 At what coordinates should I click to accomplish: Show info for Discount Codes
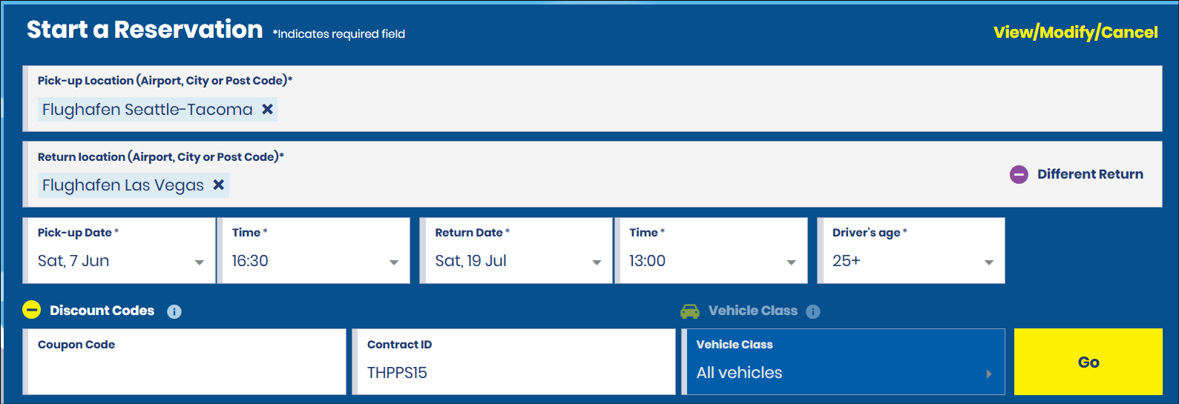click(174, 311)
